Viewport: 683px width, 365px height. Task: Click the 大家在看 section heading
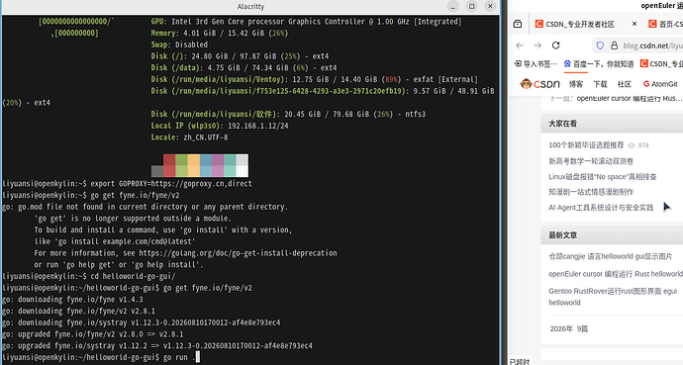563,124
